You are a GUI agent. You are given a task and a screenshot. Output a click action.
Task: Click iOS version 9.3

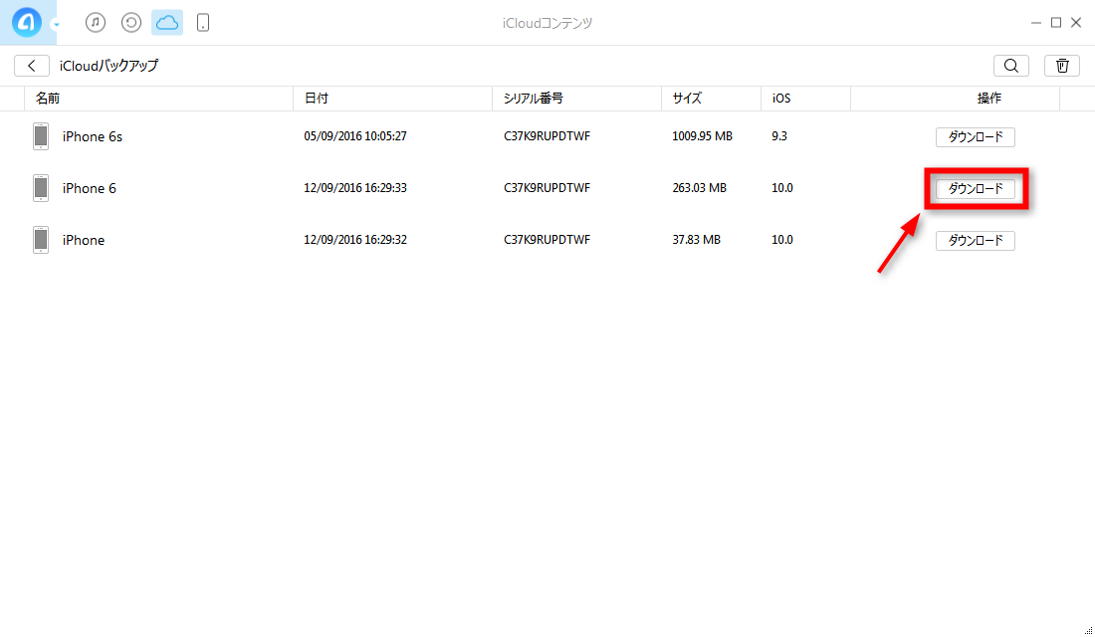(x=779, y=136)
